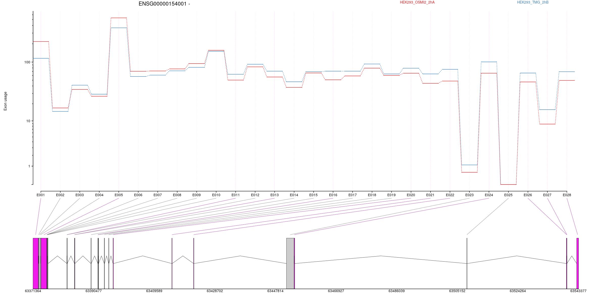Click exon label E017
The height and width of the screenshot is (303, 606).
pyautogui.click(x=352, y=195)
